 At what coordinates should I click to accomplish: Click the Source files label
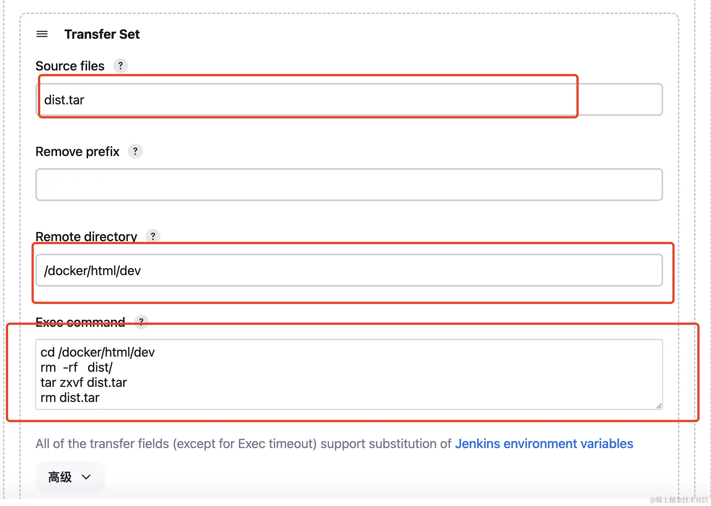70,66
